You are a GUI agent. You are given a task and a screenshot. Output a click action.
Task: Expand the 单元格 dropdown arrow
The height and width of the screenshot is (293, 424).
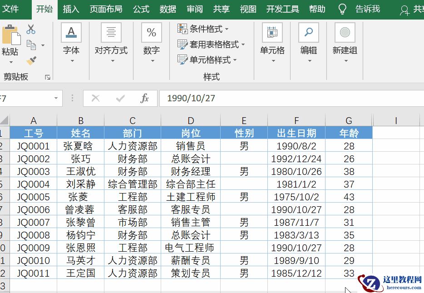[x=273, y=61]
